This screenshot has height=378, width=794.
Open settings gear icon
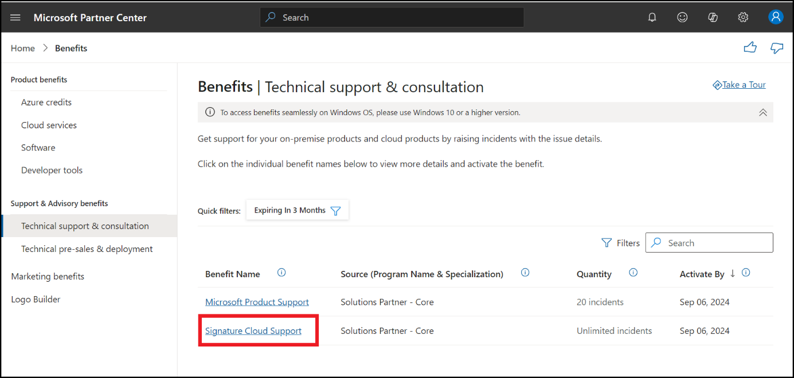click(x=743, y=18)
